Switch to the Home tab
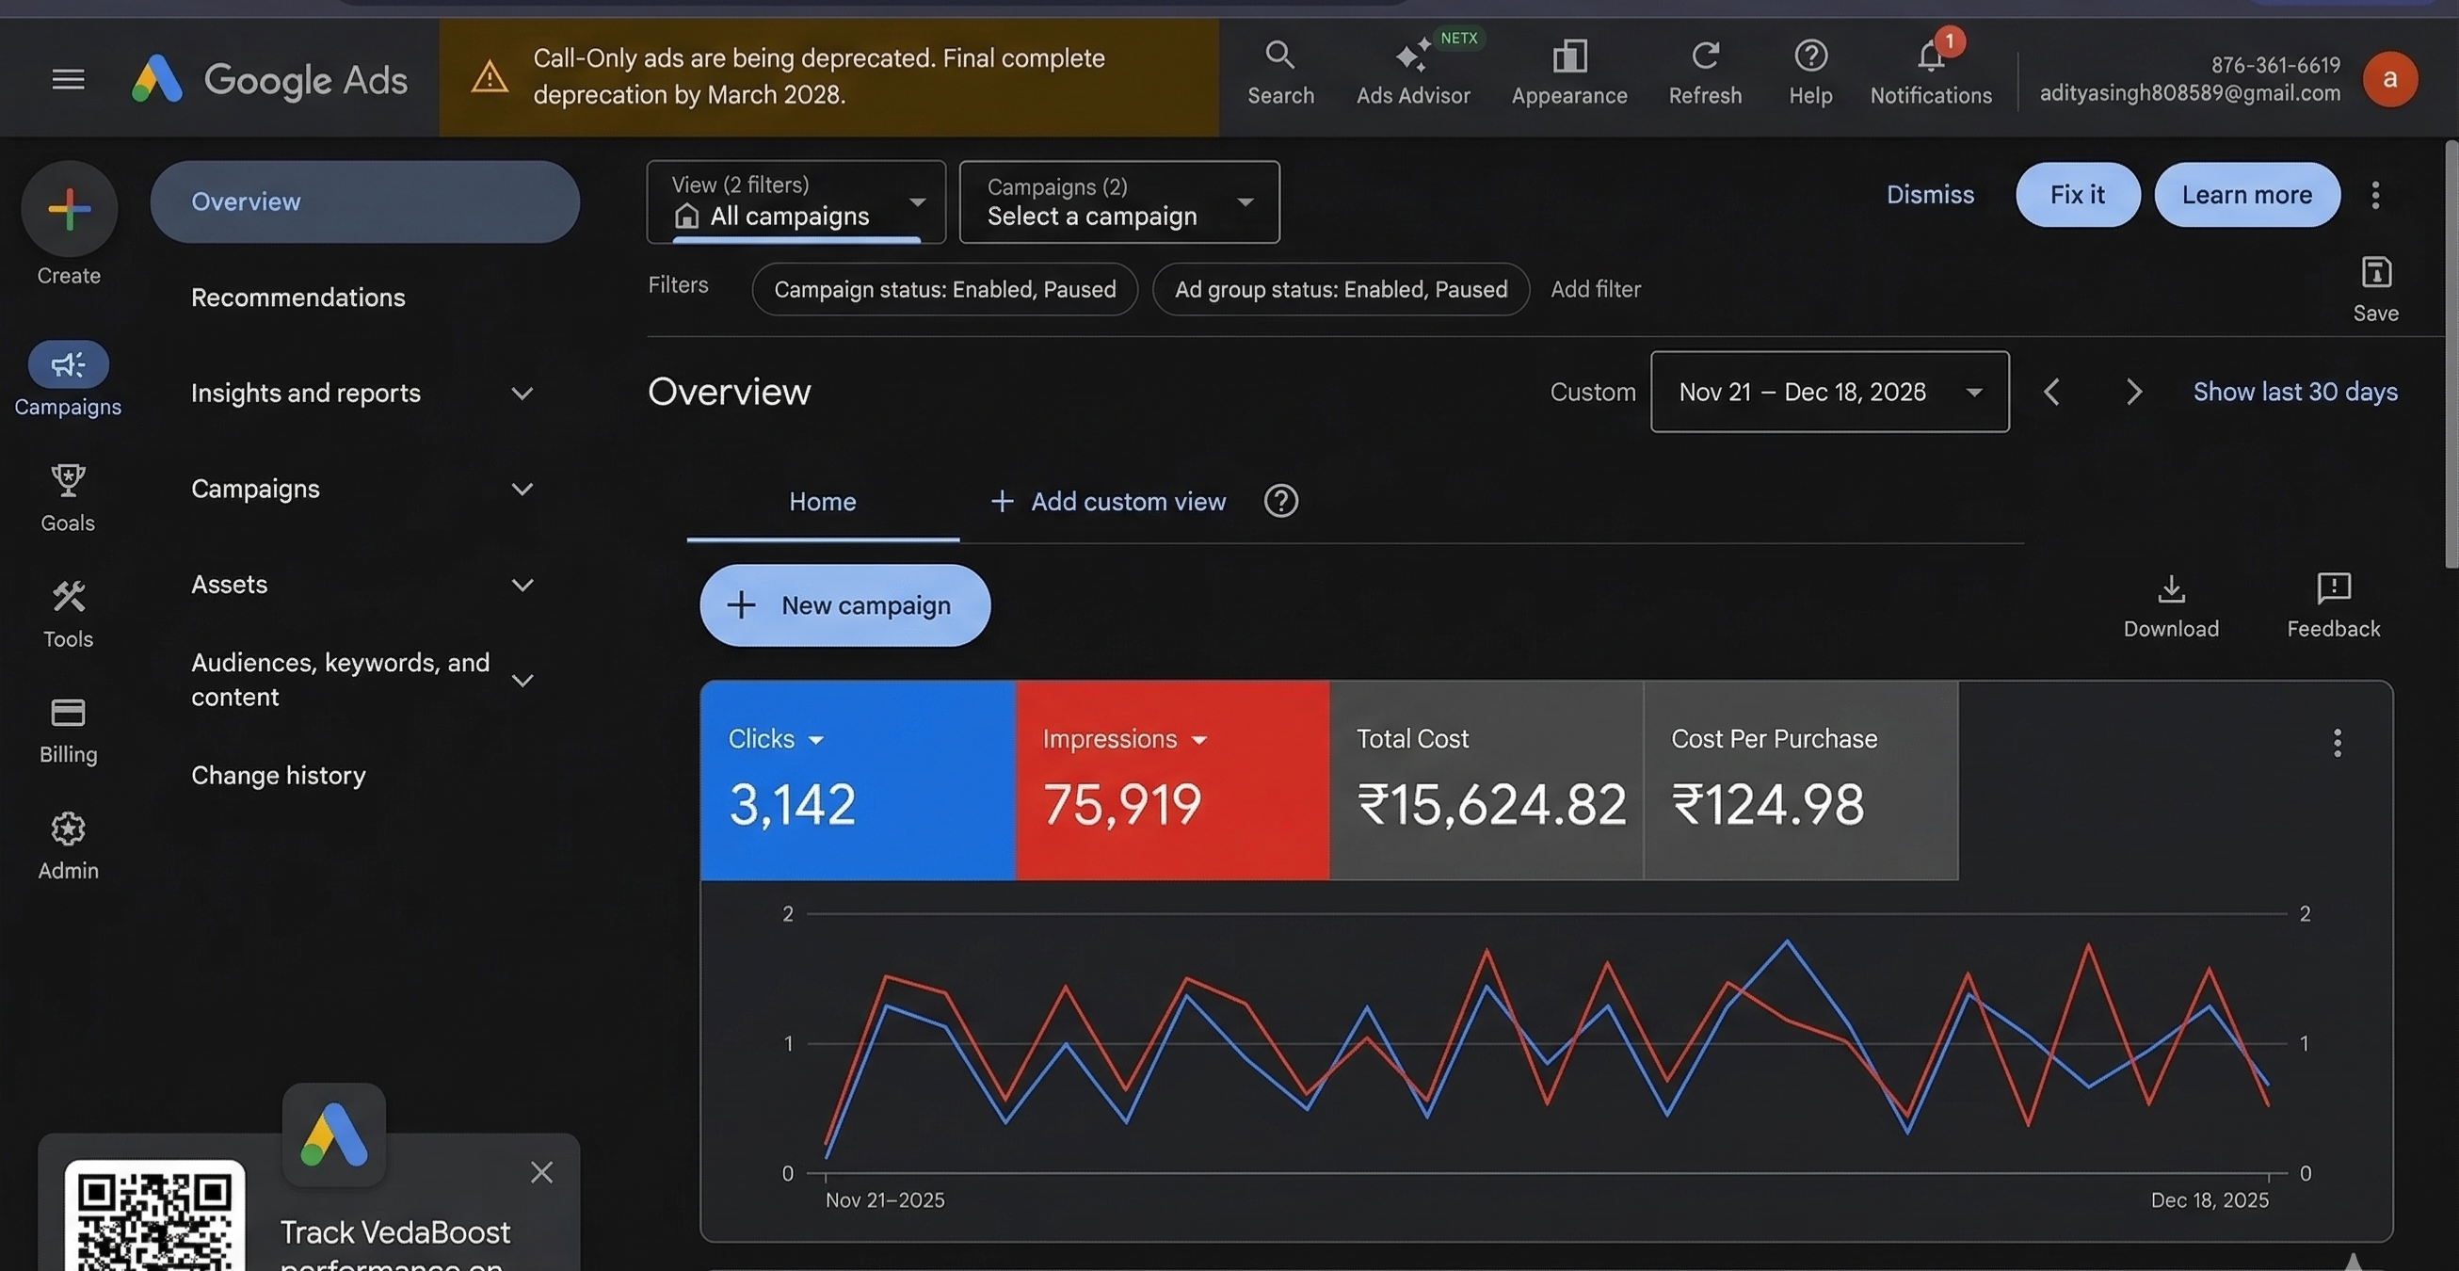 point(822,500)
